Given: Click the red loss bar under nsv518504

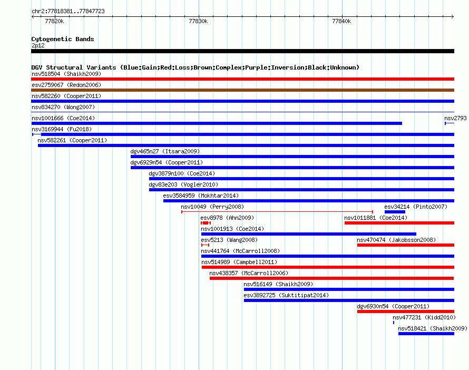Looking at the screenshot, I should 242,79.
